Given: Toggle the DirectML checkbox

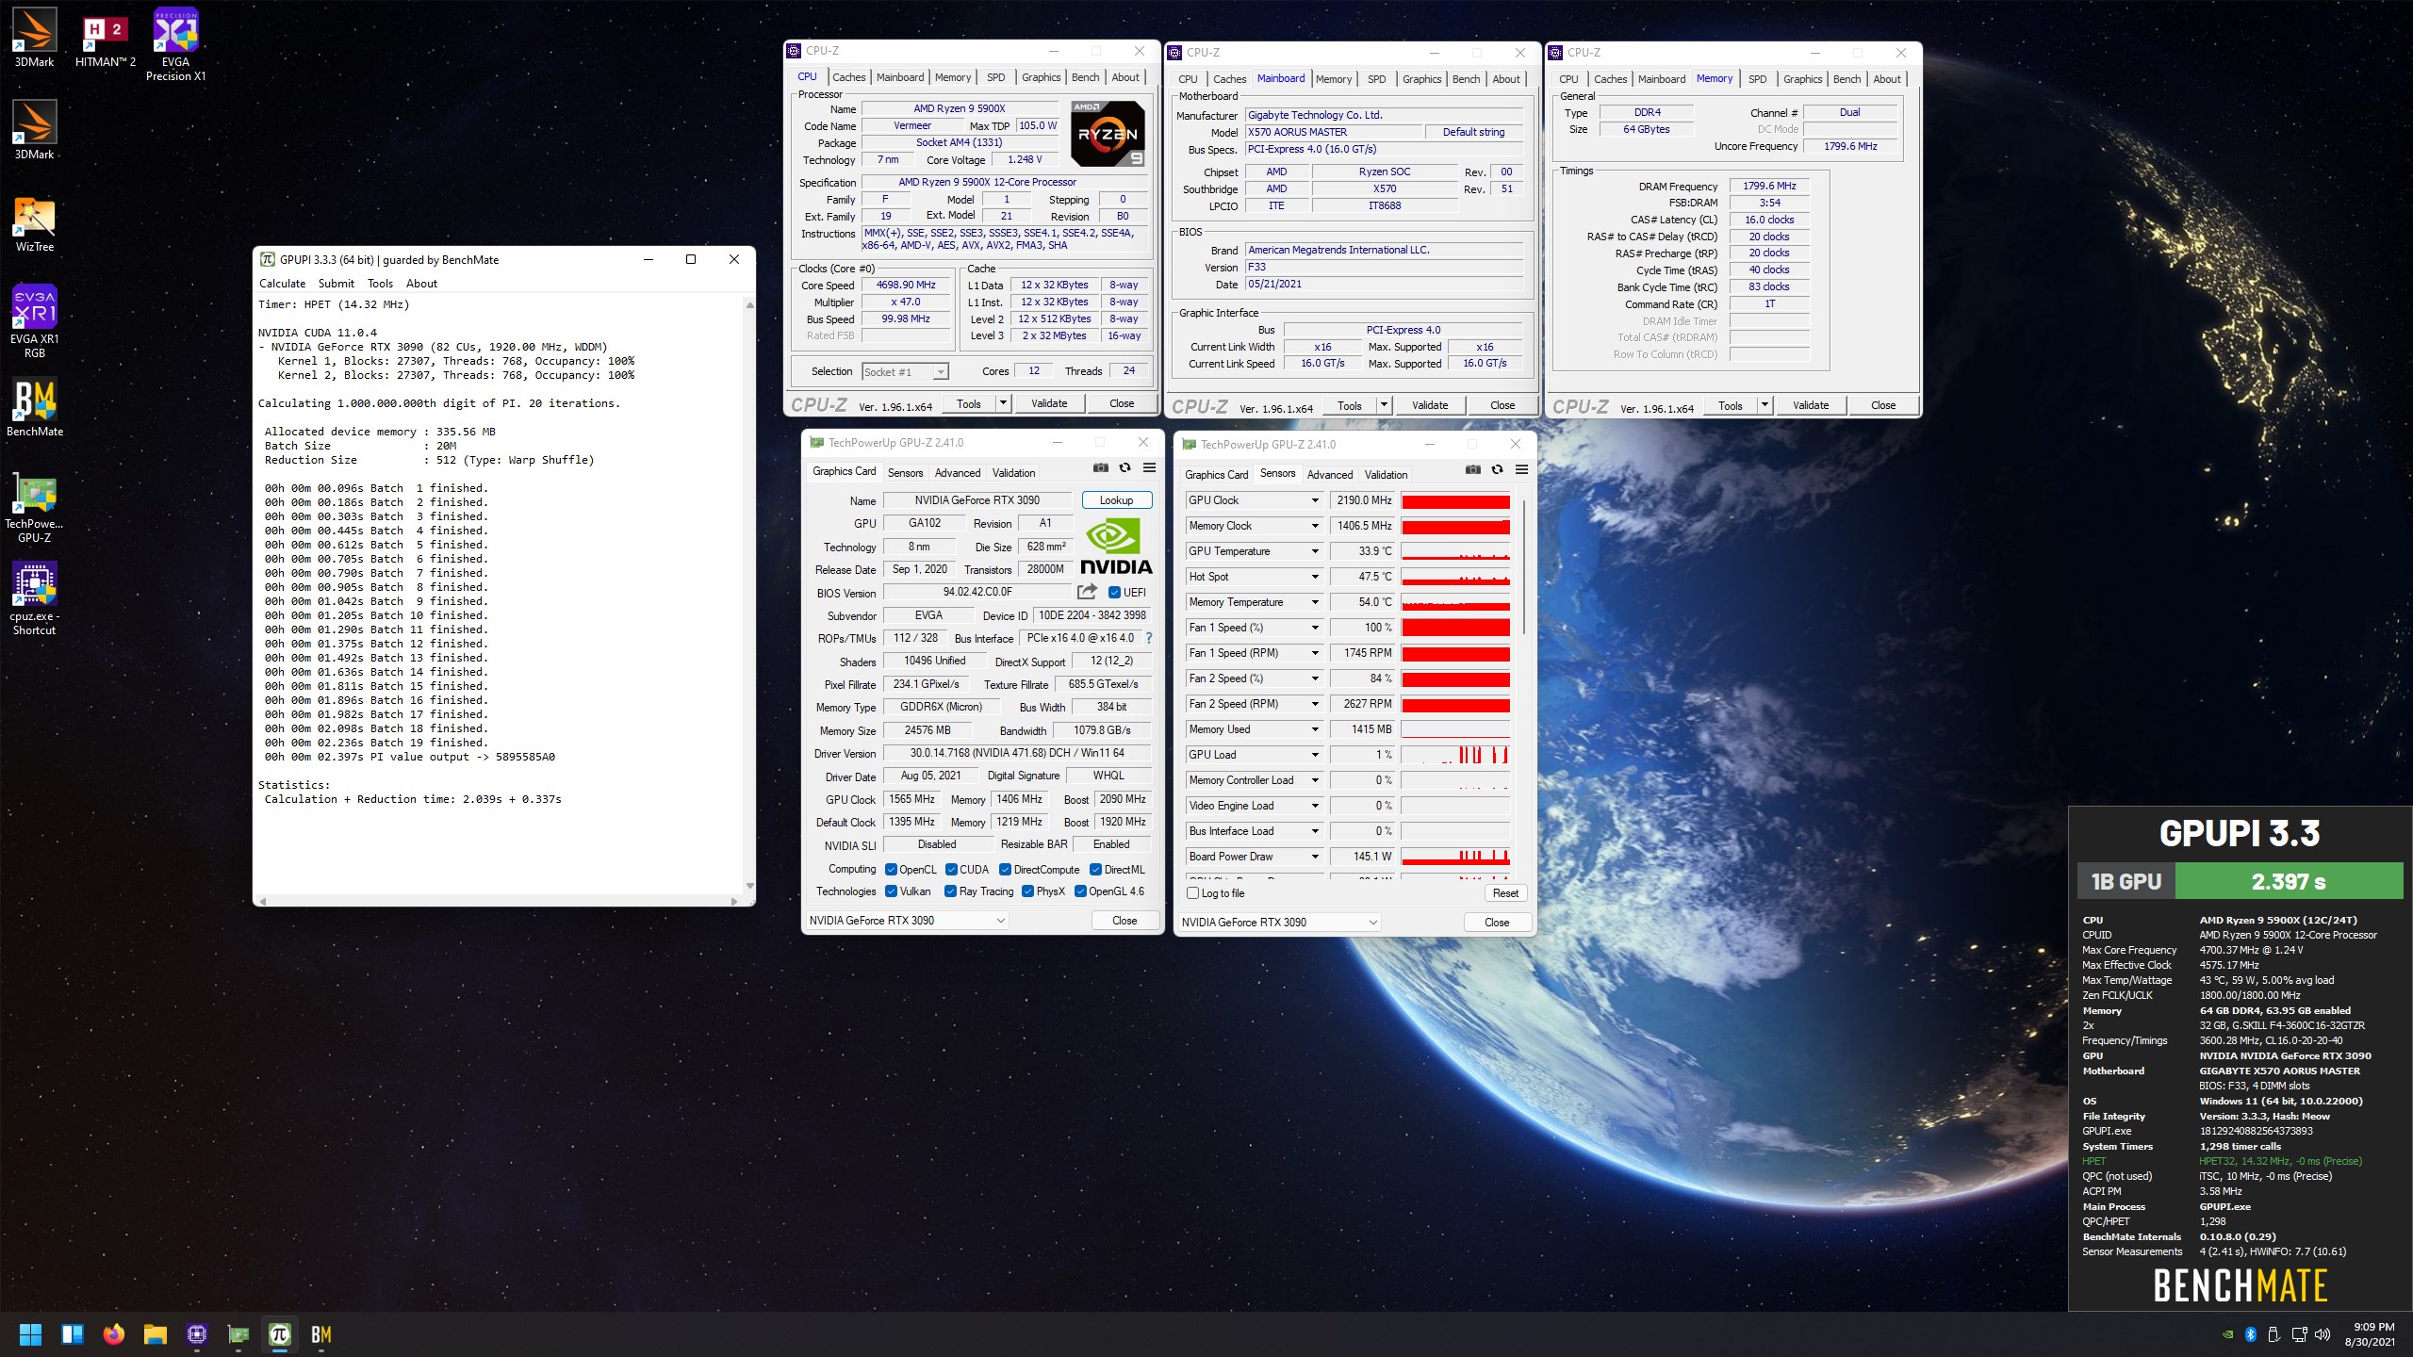Looking at the screenshot, I should (x=1095, y=870).
